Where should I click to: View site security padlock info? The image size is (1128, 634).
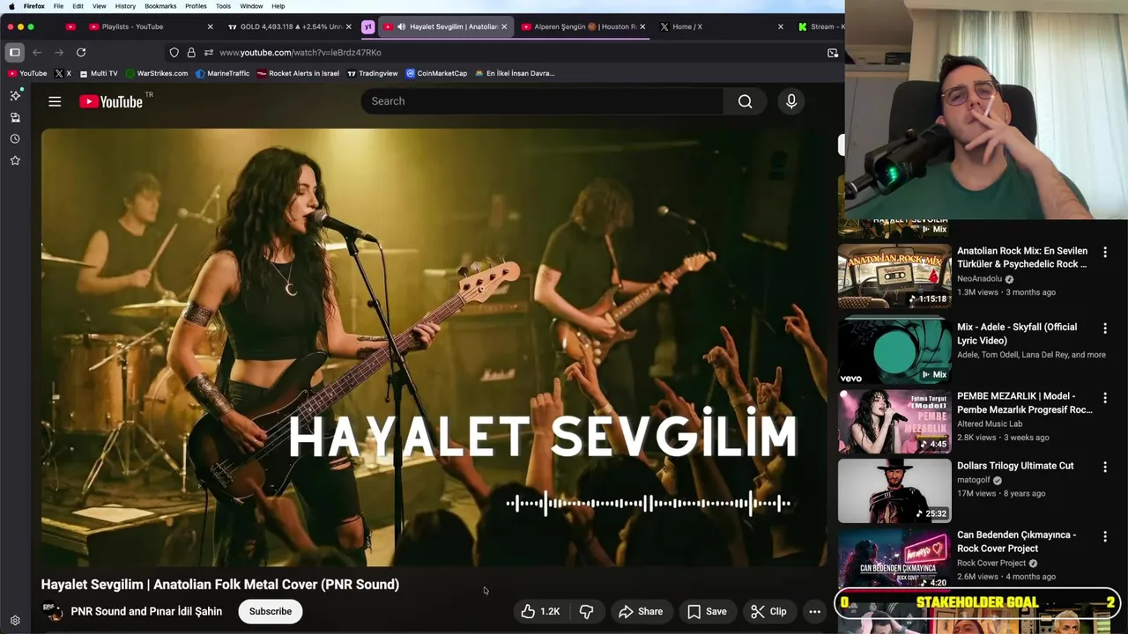pos(191,53)
